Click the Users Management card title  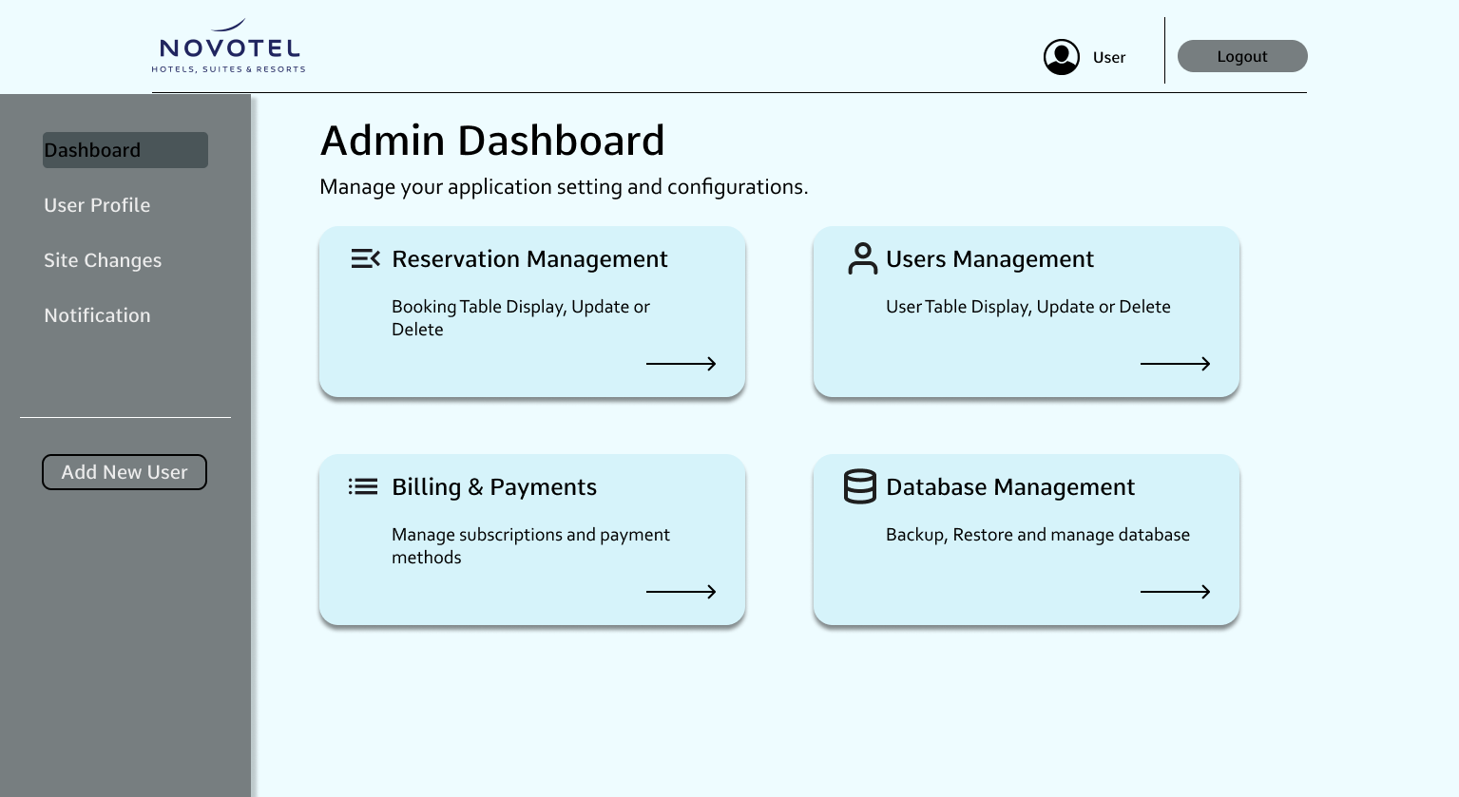[x=989, y=259]
